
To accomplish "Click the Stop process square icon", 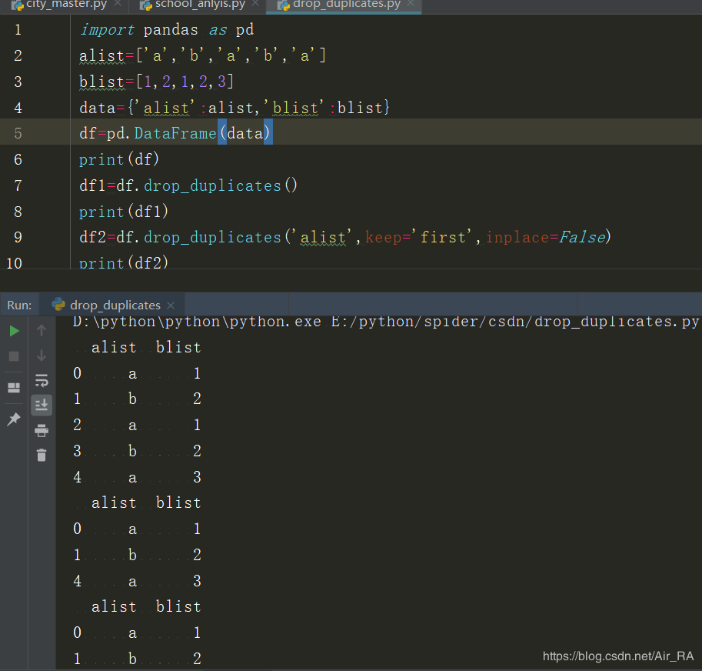I will pos(14,356).
